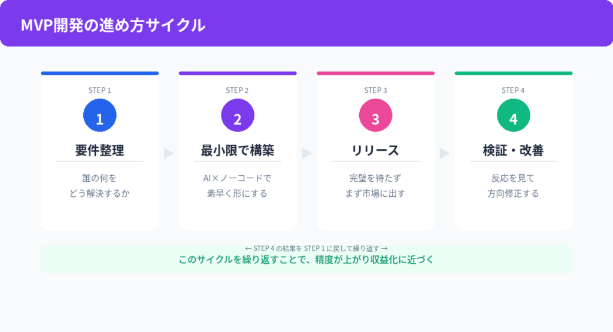Viewport: 613px width, 332px height.
Task: Click the 検証・改善 step title
Action: coord(513,151)
